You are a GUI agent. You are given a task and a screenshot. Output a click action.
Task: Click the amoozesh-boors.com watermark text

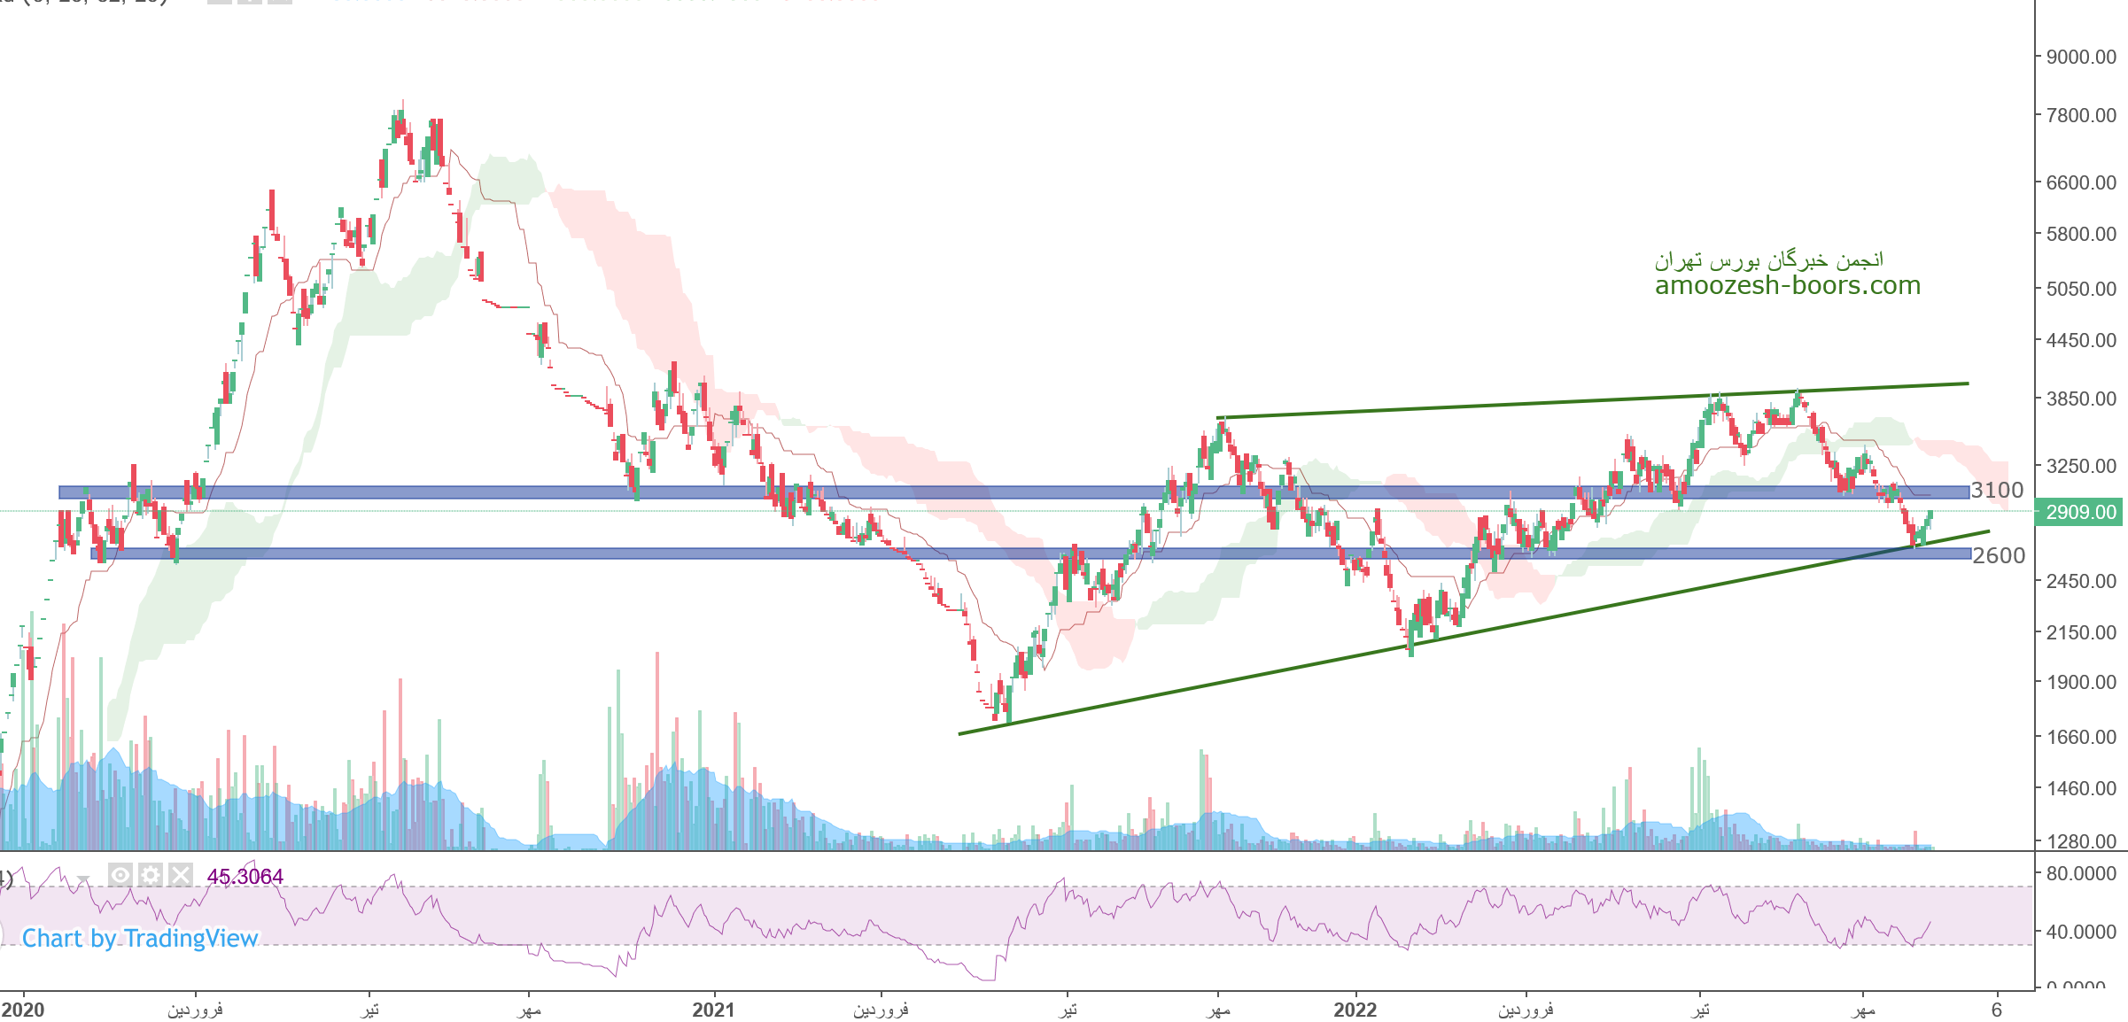pos(1787,285)
